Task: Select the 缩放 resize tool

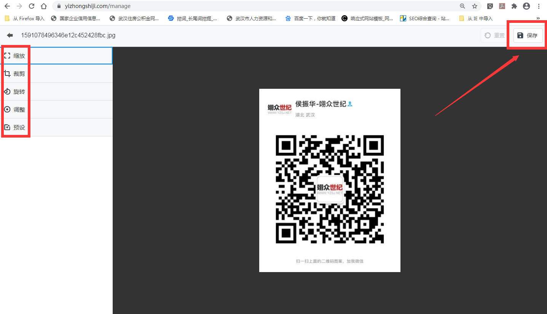Action: pyautogui.click(x=56, y=56)
